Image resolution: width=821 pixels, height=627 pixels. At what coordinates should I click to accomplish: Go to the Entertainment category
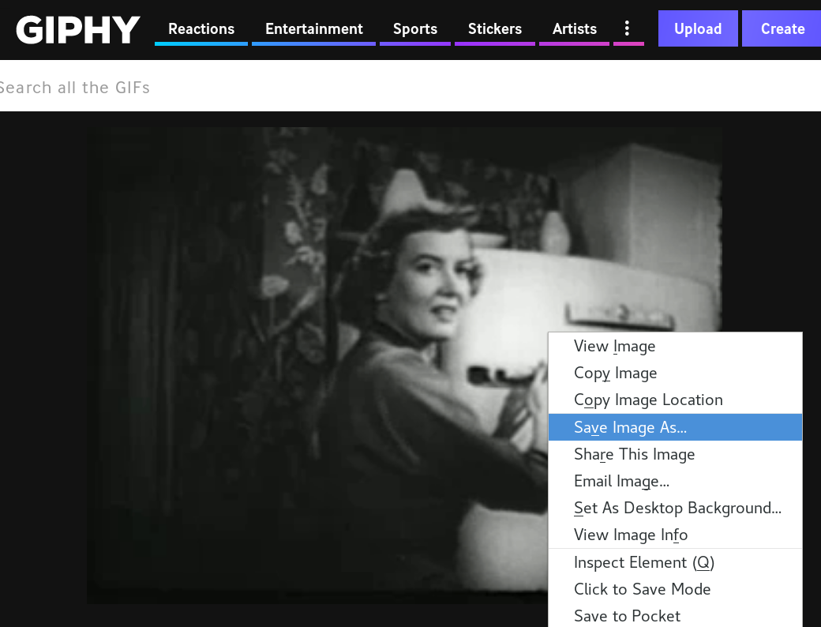[x=313, y=29]
